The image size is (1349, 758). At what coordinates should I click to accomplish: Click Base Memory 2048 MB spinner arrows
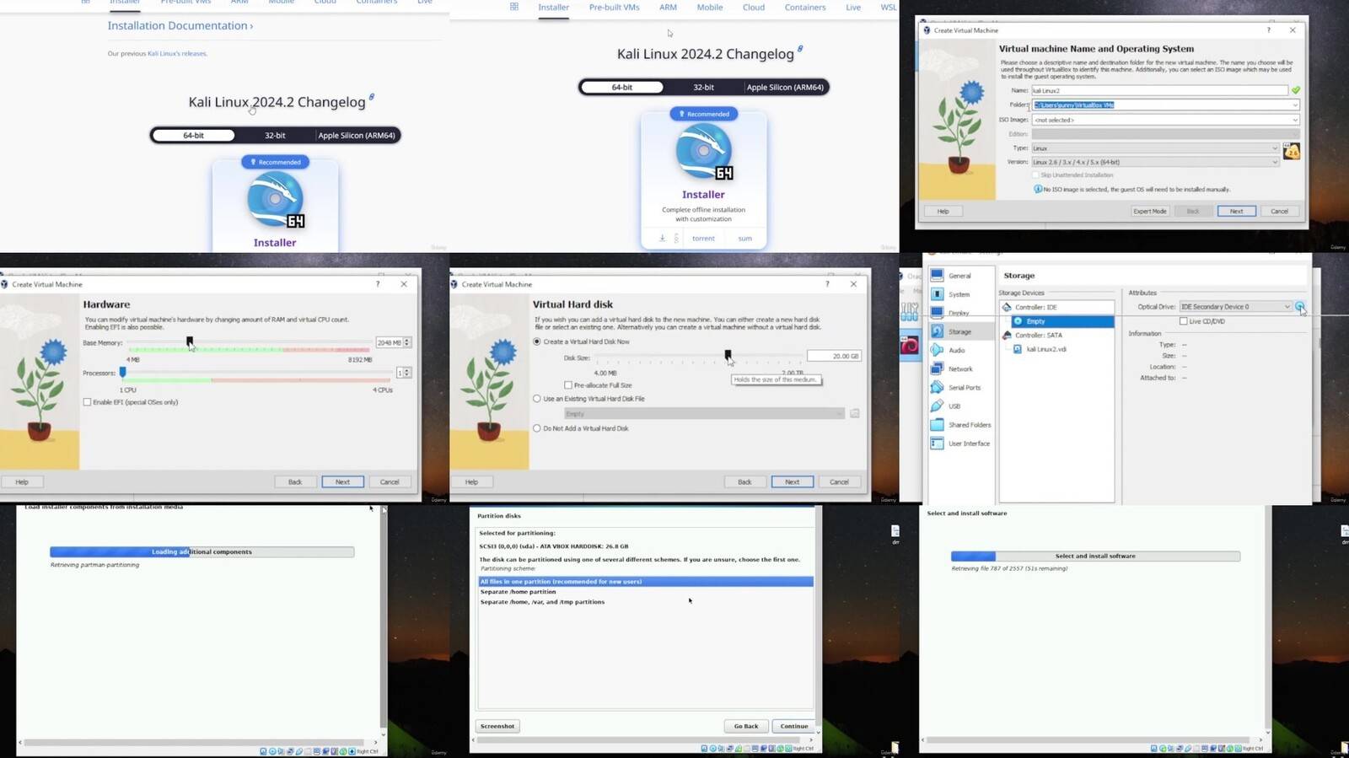407,342
